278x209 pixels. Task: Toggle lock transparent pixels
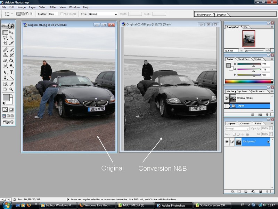(234, 134)
